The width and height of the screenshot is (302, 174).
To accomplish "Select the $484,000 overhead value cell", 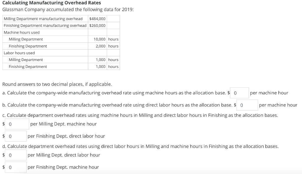I will point(97,19).
